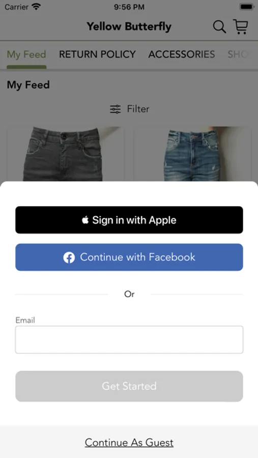Tap the Apple logo on sign-in button
Screen dimensions: 258x458
click(x=85, y=220)
